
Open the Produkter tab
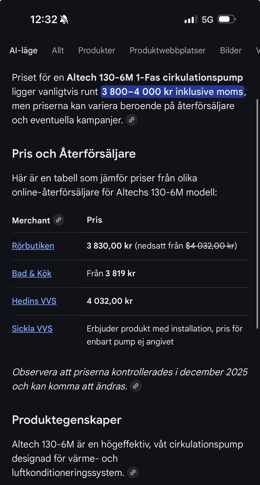tap(97, 50)
